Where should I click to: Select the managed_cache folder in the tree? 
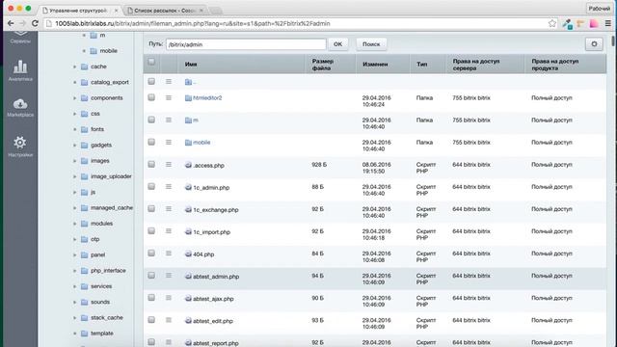coord(112,208)
